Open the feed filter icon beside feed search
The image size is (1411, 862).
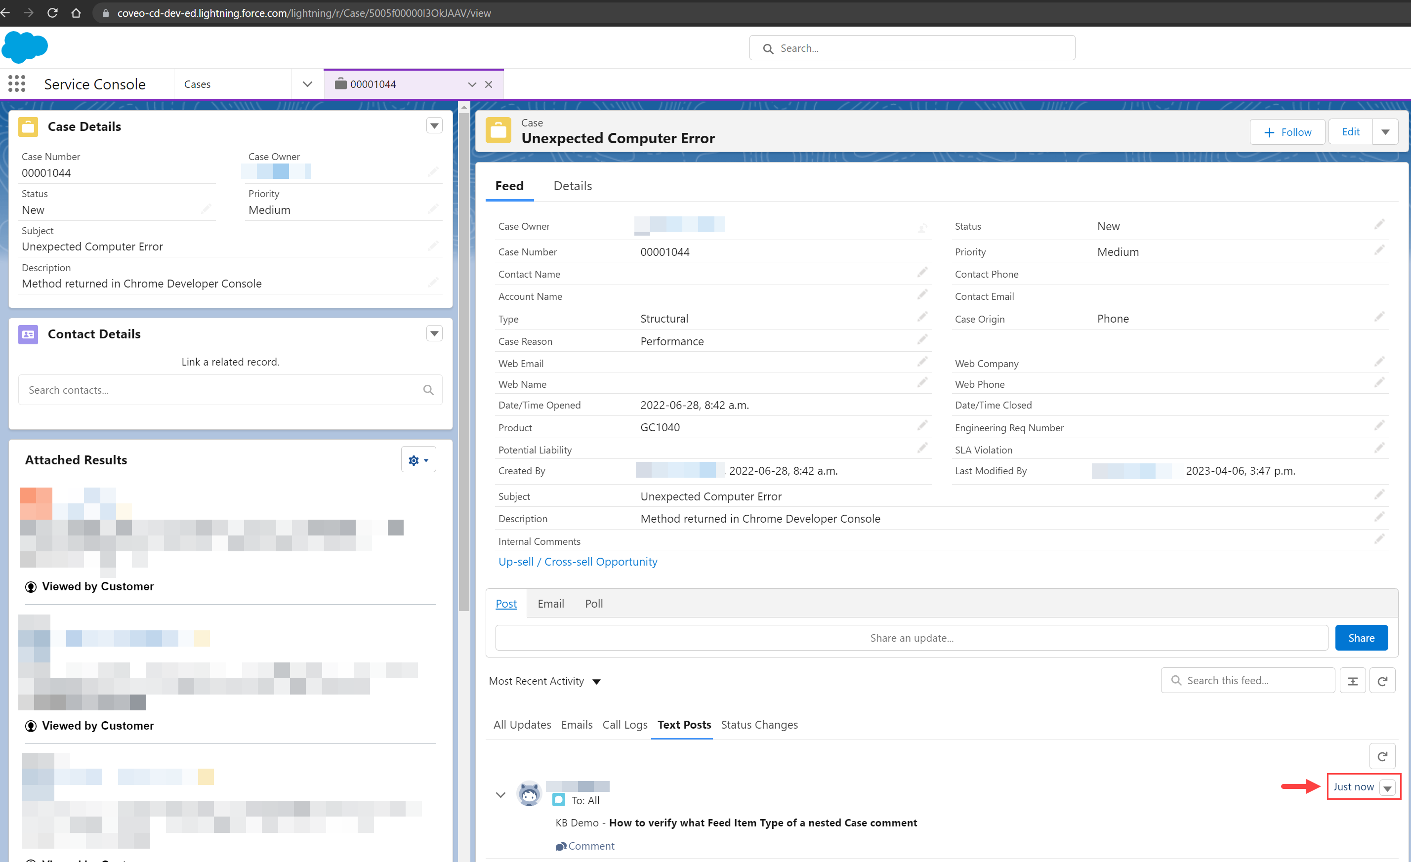[x=1354, y=680]
